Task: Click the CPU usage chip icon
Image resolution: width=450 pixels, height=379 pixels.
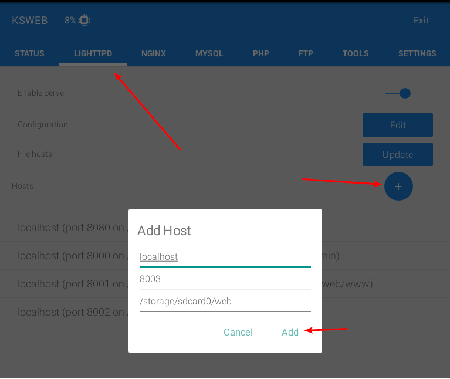Action: click(x=84, y=21)
